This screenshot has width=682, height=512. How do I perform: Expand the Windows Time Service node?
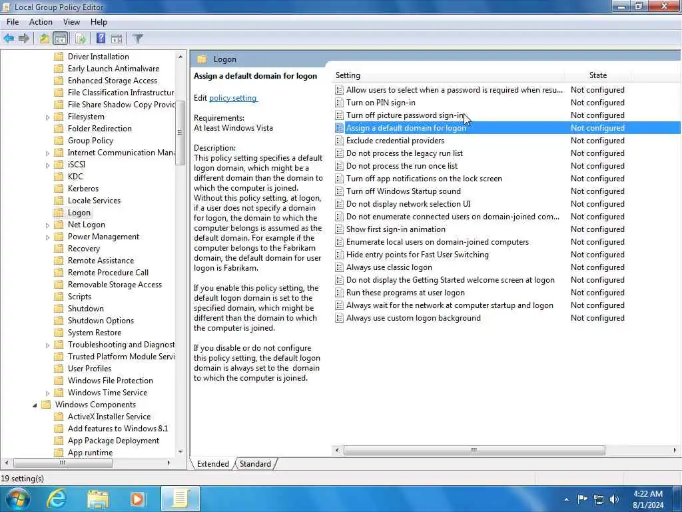[x=47, y=393]
